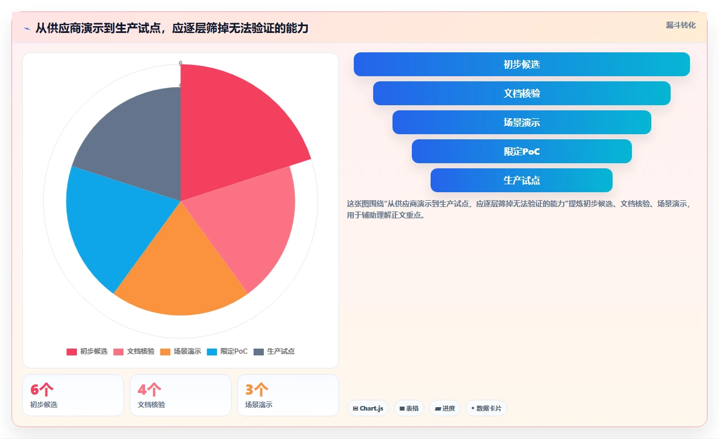Click the orange 场景演示 legend color box
The image size is (719, 439).
tap(165, 351)
